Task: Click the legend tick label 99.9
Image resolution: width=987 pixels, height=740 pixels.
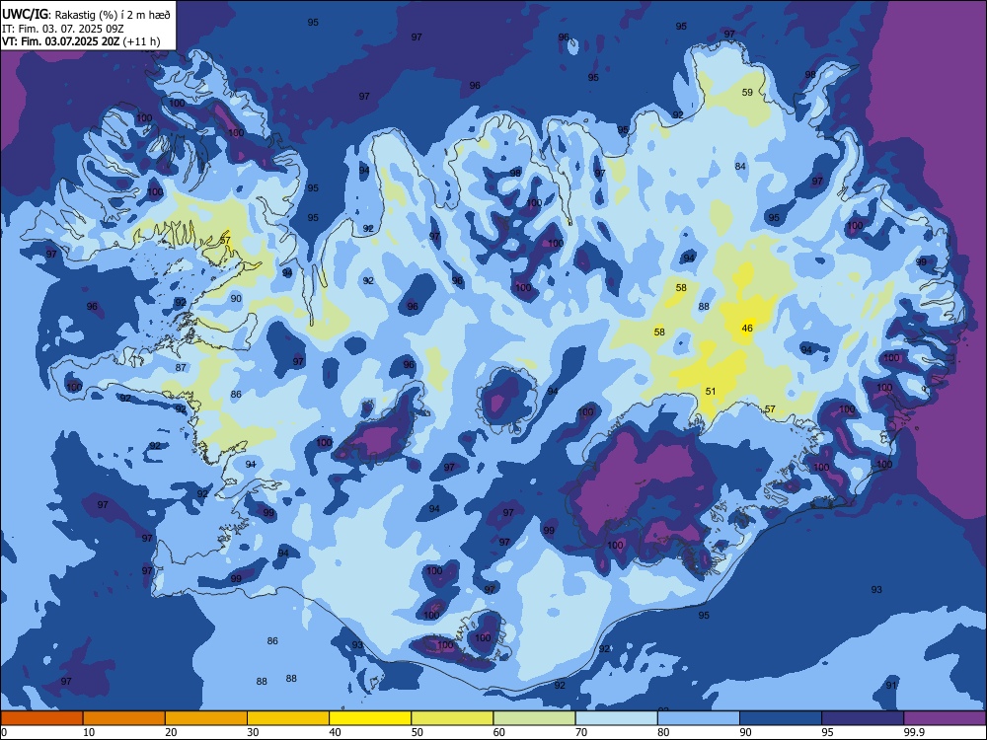Action: pos(914,732)
